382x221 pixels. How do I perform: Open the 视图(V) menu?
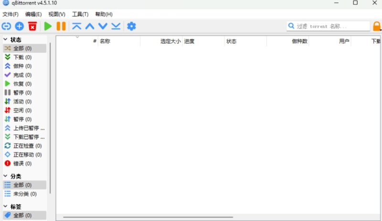[57, 14]
